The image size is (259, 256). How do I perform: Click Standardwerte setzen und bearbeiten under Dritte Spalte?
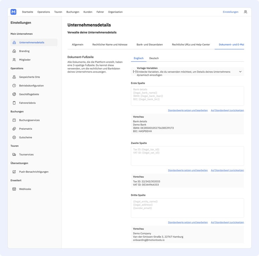point(188,222)
